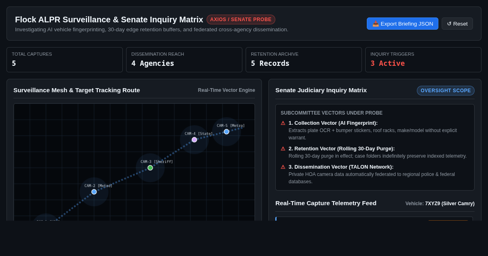Open the Retention Archive 5 Records card
Screen dimensions: 488x256
click(x=304, y=60)
